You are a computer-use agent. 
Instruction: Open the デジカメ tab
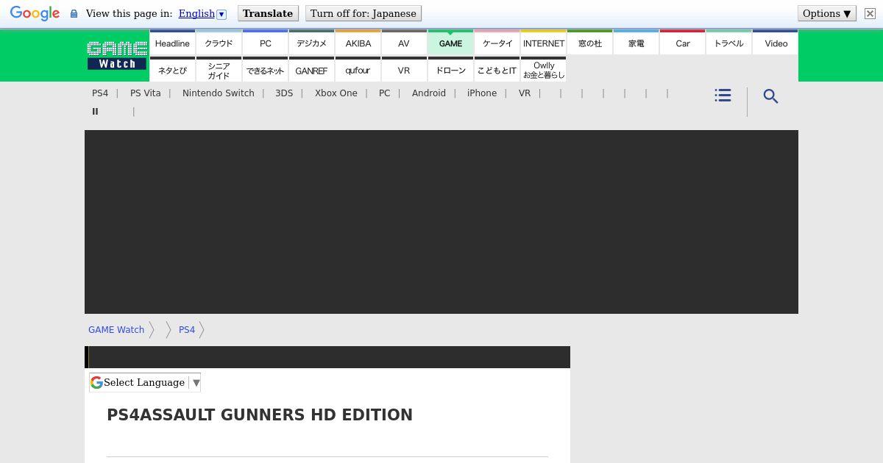tap(311, 43)
